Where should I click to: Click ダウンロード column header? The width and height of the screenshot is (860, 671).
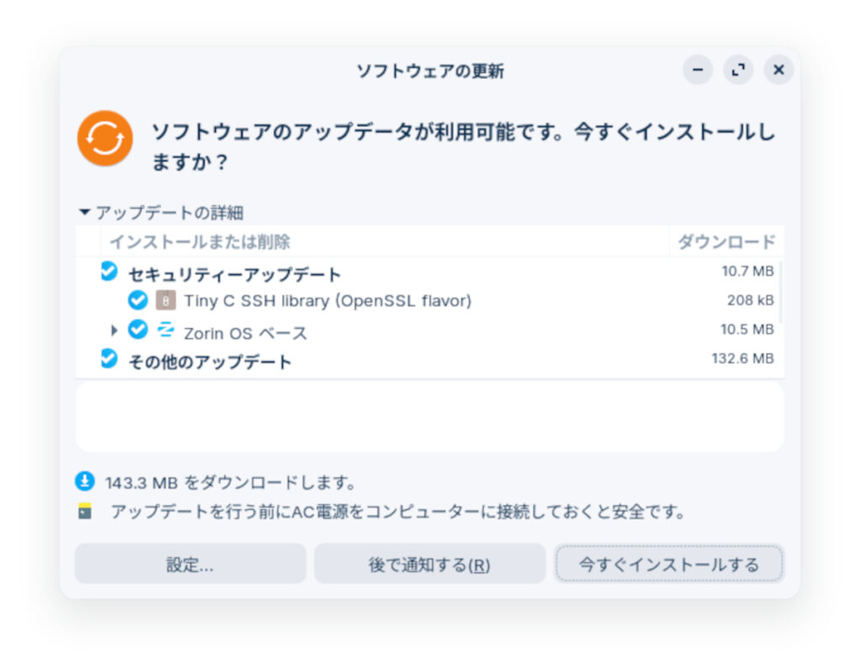[726, 242]
